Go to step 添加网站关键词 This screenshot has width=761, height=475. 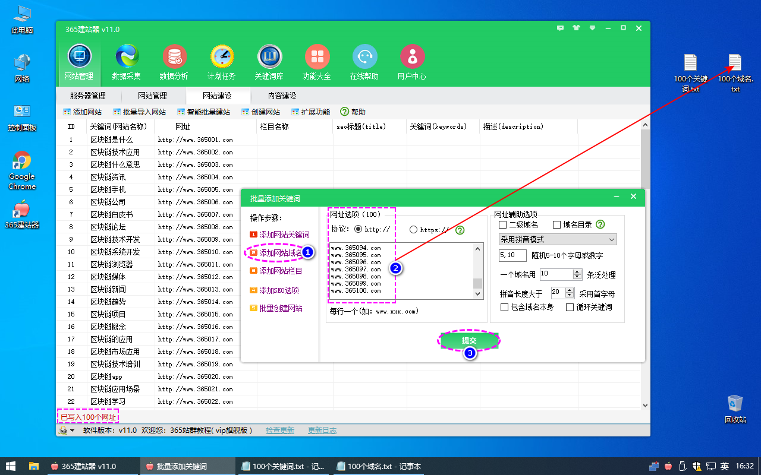pyautogui.click(x=279, y=235)
